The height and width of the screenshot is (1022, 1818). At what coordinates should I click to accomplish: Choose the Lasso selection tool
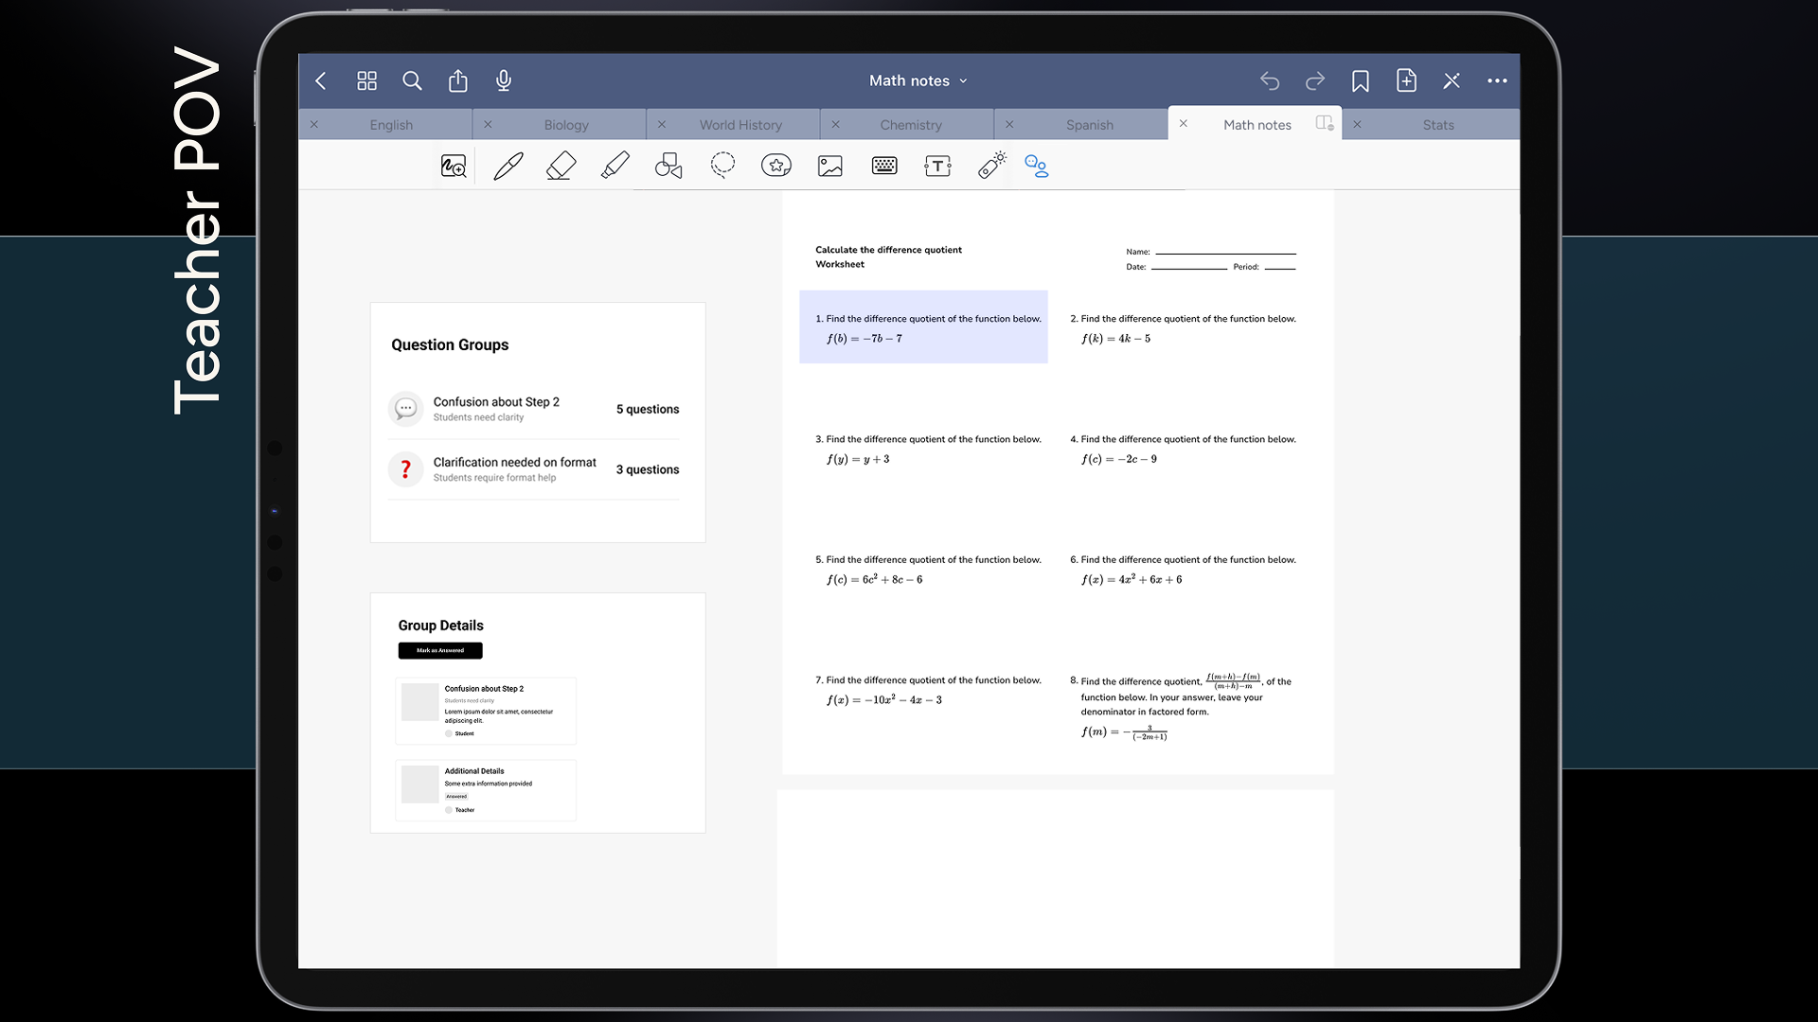coord(722,167)
